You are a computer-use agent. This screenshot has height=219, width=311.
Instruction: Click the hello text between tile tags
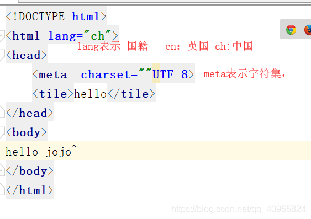91,94
